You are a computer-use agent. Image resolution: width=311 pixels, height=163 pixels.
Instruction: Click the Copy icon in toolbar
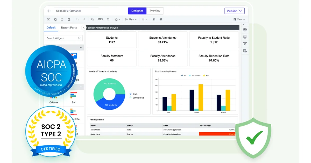[55, 19]
